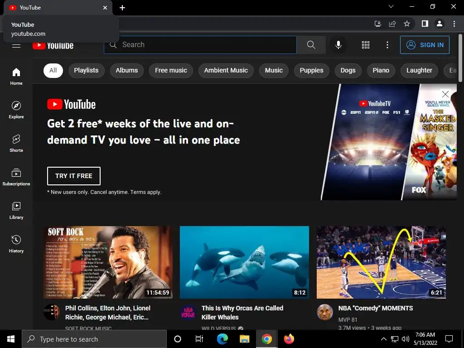Open the NBA Comedy Moments thumbnail
This screenshot has width=464, height=348.
(381, 262)
